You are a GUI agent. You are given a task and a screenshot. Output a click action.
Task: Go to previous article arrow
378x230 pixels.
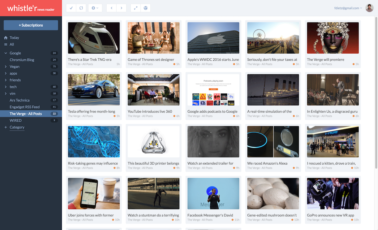111,8
